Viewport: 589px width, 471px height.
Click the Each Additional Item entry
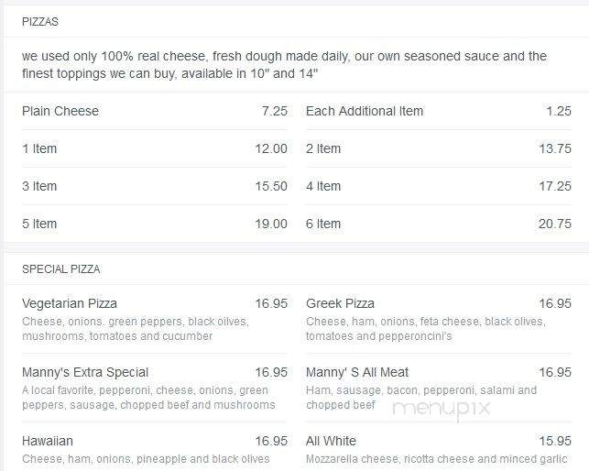439,111
